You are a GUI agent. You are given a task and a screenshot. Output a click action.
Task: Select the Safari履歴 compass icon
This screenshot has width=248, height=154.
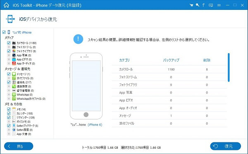[14, 130]
